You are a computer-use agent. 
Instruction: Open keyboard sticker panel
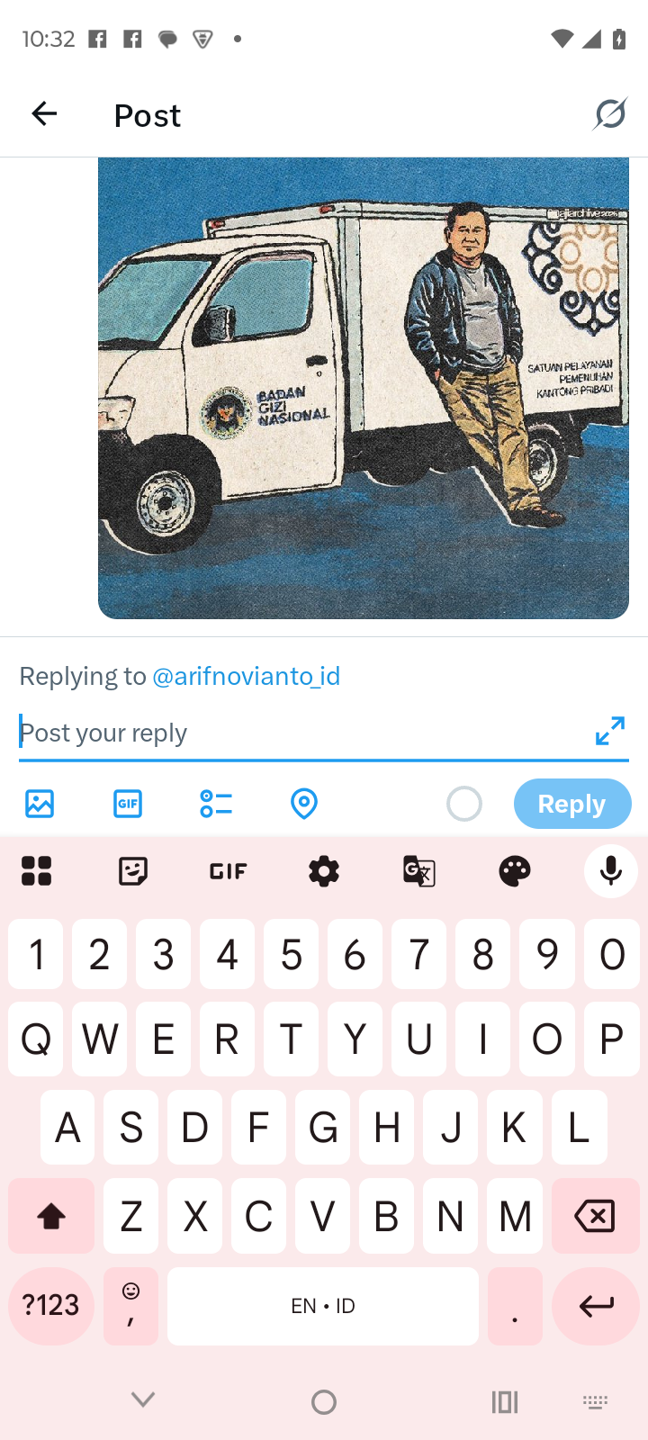[133, 871]
